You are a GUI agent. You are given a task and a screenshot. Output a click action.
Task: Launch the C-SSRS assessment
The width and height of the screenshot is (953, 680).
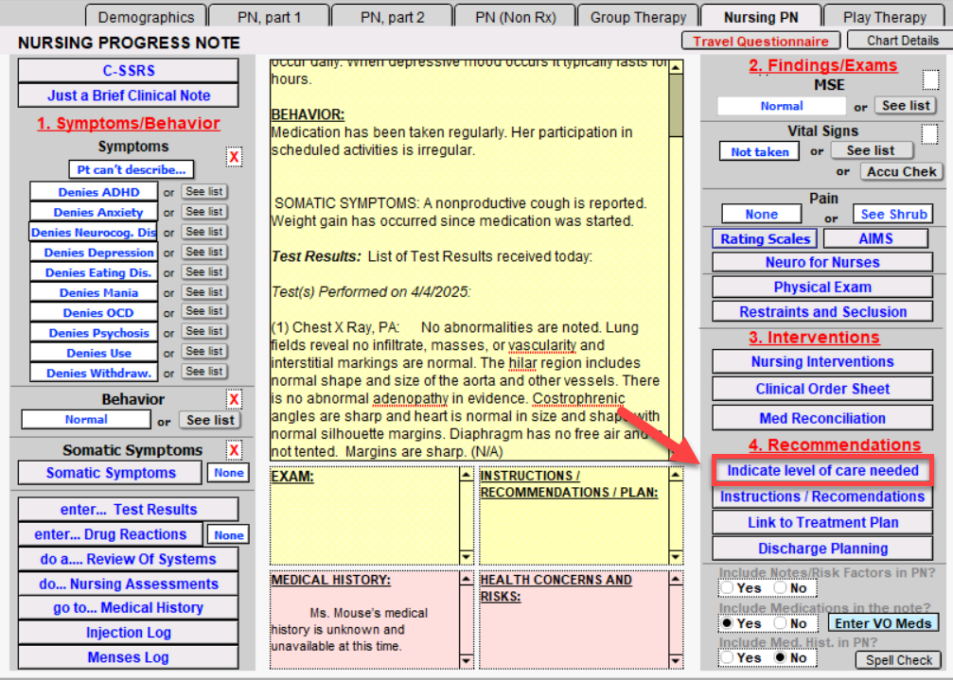128,70
